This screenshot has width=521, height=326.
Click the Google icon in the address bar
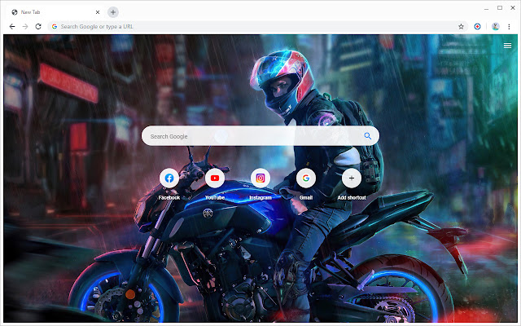point(55,27)
